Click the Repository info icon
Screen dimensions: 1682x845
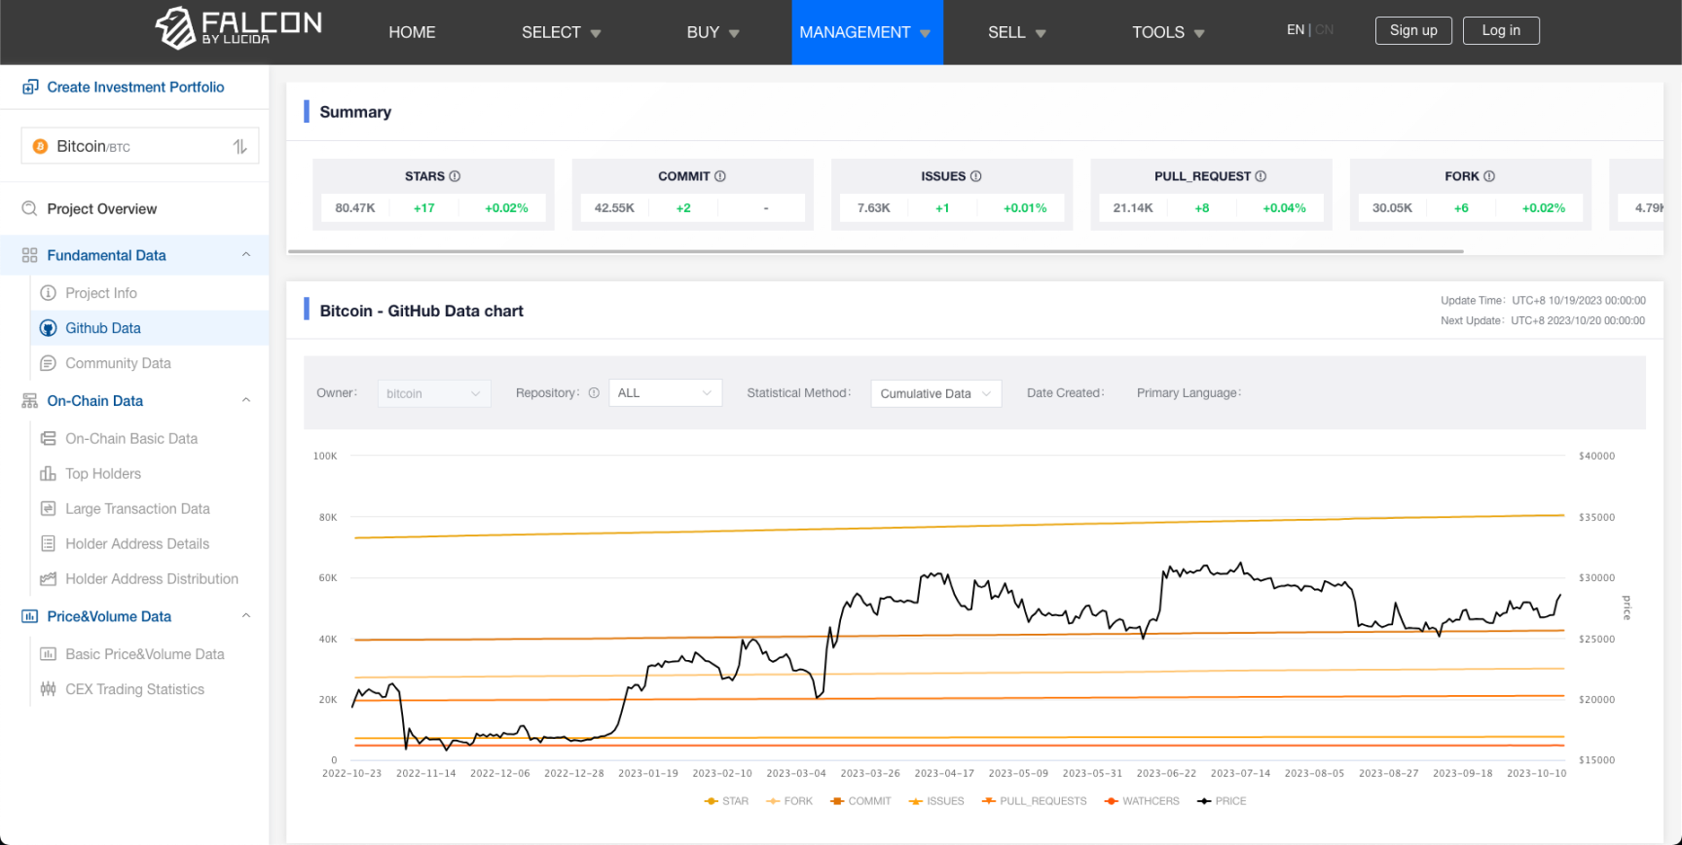click(x=594, y=393)
